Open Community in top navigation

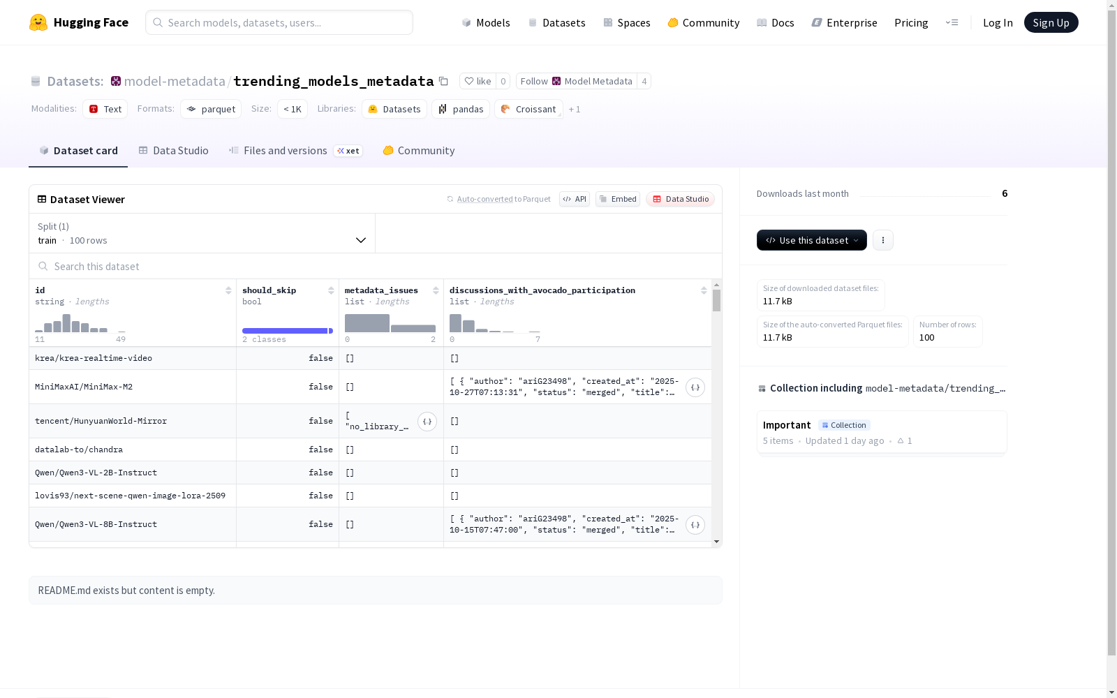704,22
